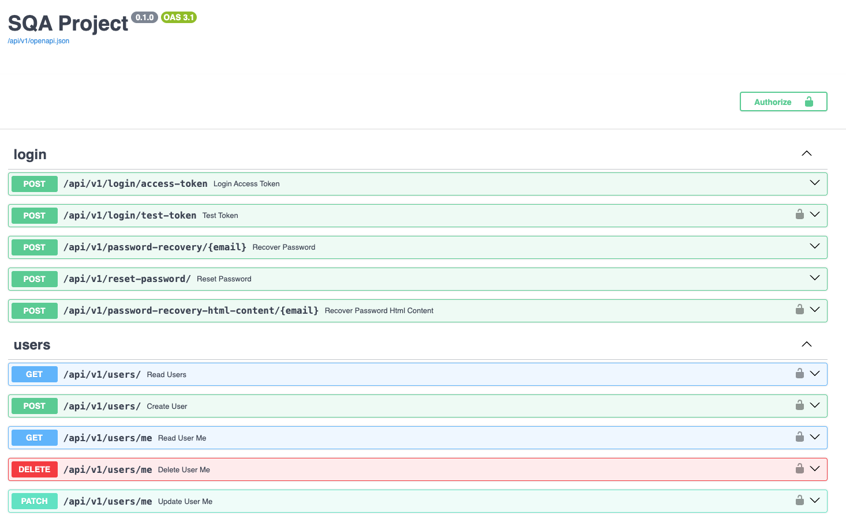The width and height of the screenshot is (846, 519).
Task: Expand the Recover Password endpoint chevron
Action: [x=814, y=246]
